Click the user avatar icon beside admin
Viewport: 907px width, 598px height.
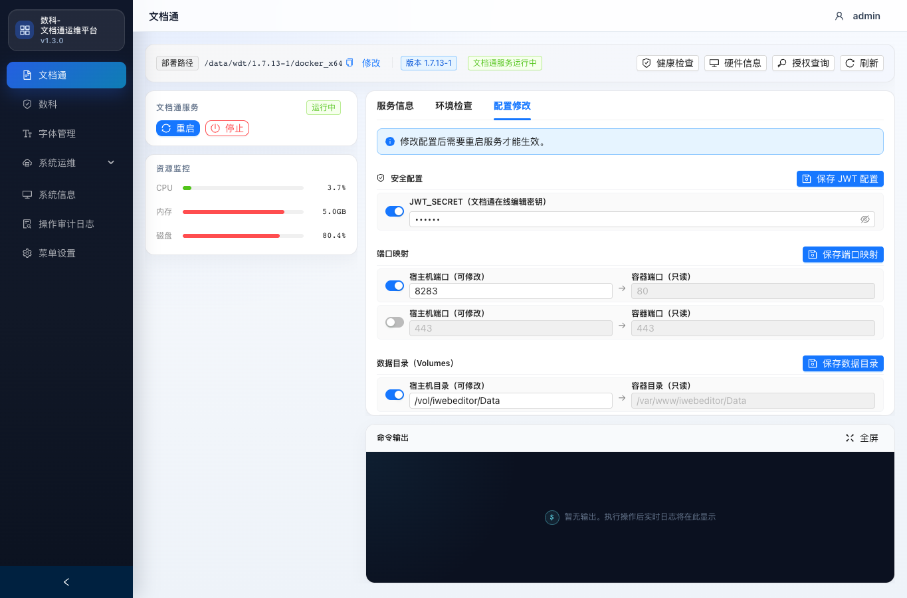click(x=839, y=16)
